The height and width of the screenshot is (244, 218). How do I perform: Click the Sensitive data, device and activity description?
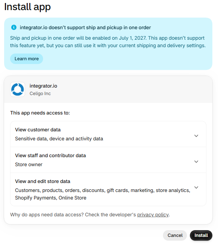point(59,138)
